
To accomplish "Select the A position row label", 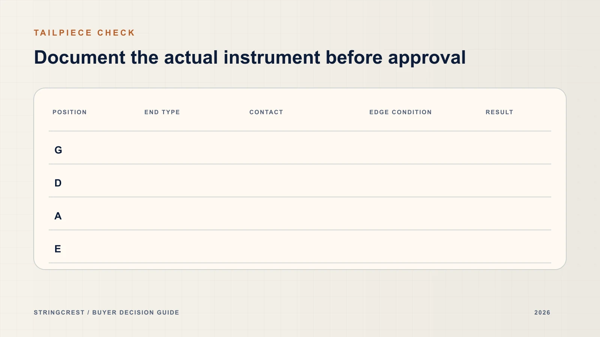I will (x=58, y=216).
